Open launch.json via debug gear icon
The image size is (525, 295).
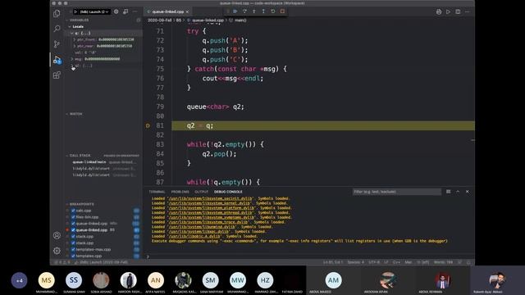pos(116,11)
